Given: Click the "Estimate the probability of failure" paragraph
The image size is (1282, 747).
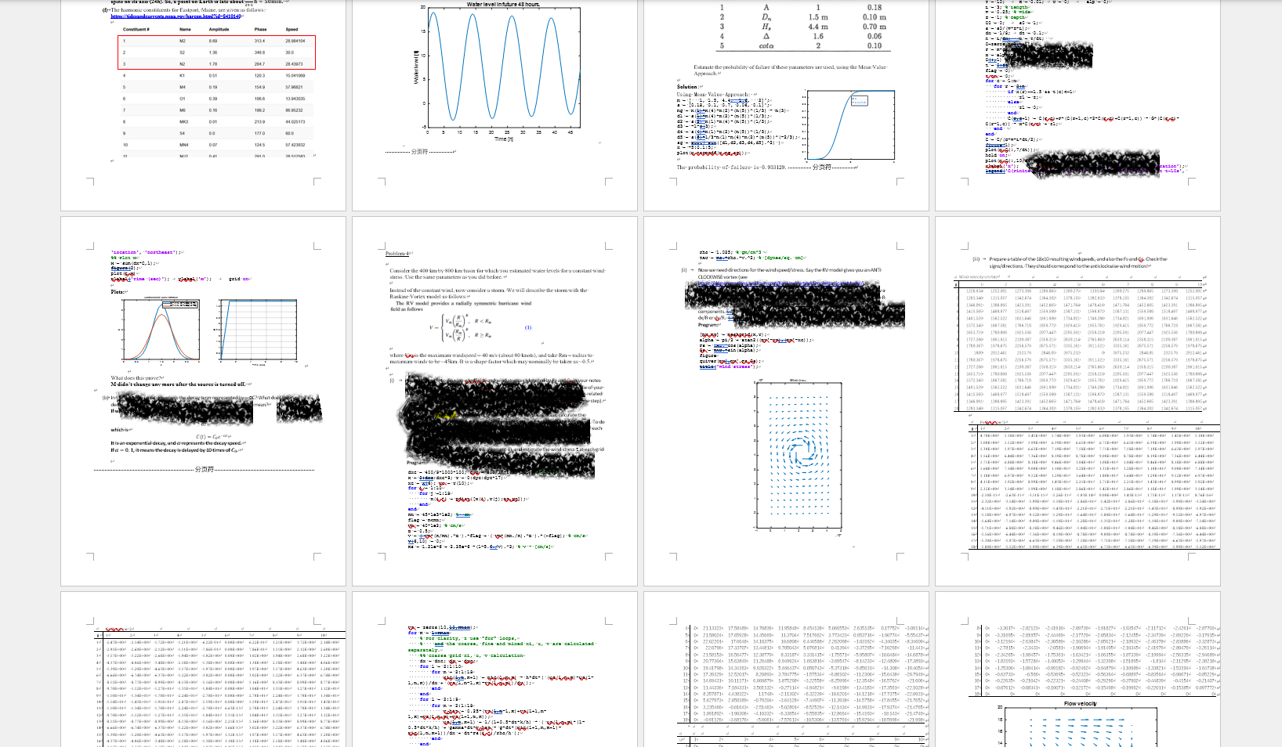Looking at the screenshot, I should pyautogui.click(x=790, y=70).
